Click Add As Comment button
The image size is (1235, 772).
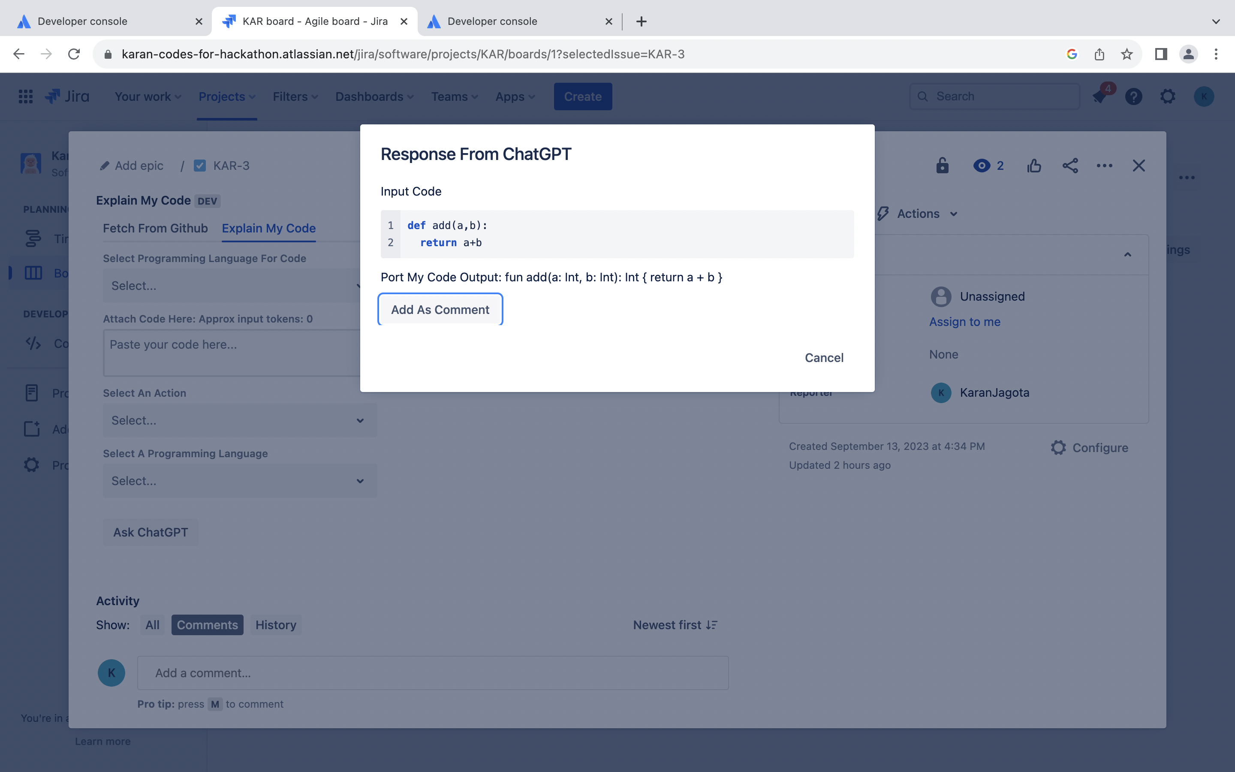440,309
